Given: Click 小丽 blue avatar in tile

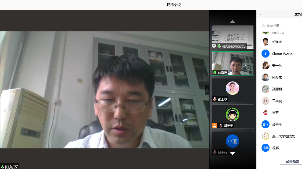Looking at the screenshot, I should point(233,141).
